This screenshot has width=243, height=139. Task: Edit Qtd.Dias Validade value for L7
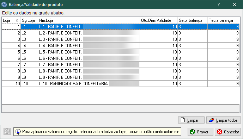tap(159, 65)
